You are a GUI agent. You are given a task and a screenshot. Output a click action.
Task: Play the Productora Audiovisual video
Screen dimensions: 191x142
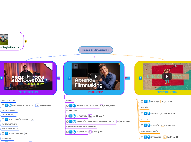coord(28,76)
